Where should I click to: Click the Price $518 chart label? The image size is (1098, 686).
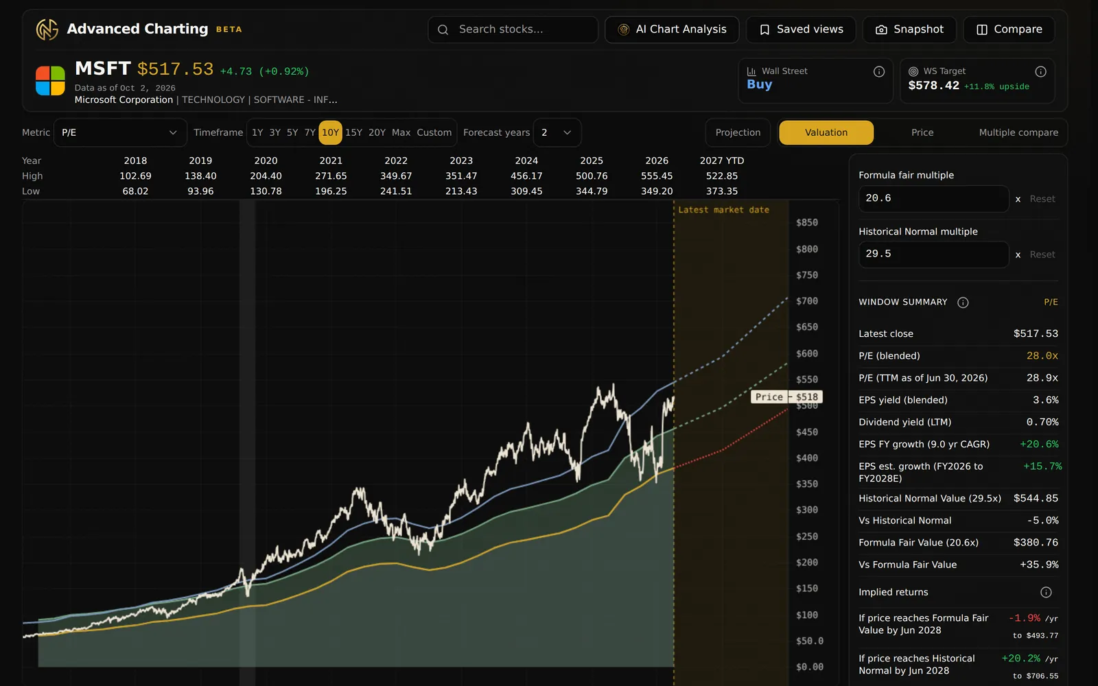click(x=786, y=397)
